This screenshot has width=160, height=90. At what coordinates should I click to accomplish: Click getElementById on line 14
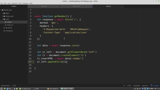(x=77, y=52)
